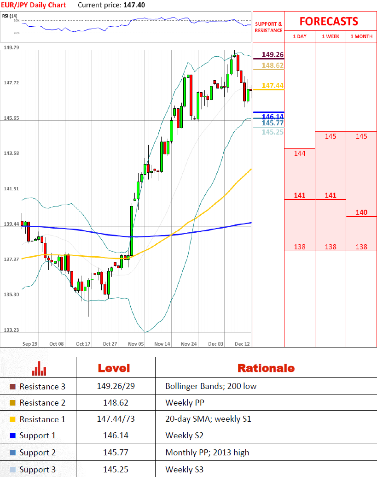Click the Support 1 blue color swatch
This screenshot has height=477, width=377.
pos(12,436)
